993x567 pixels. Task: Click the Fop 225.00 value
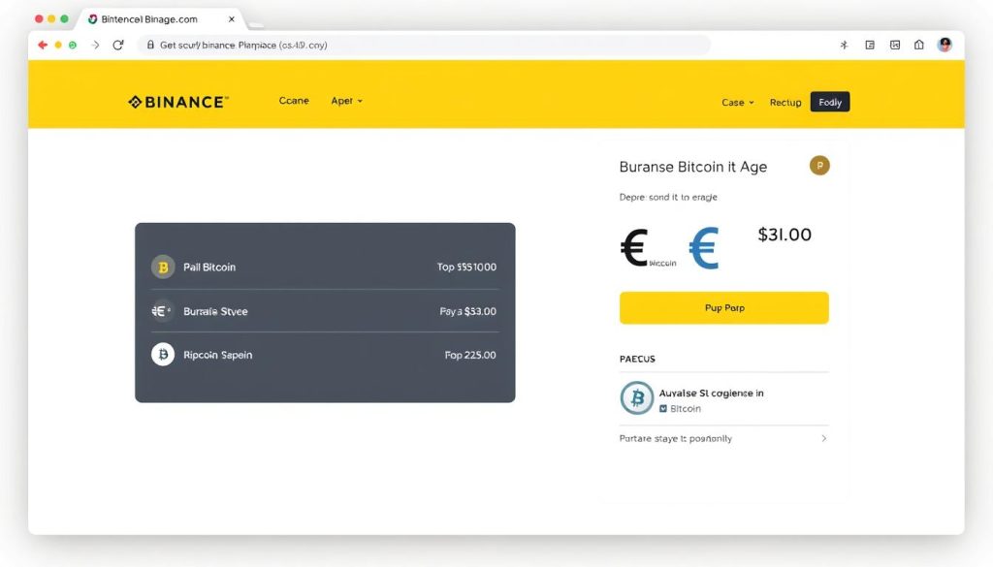point(470,355)
